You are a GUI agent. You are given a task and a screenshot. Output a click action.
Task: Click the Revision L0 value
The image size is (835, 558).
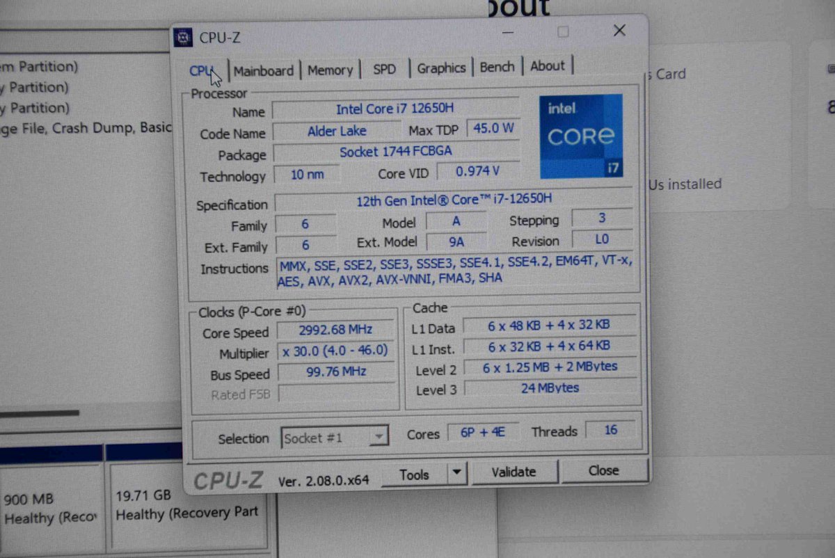(x=603, y=239)
